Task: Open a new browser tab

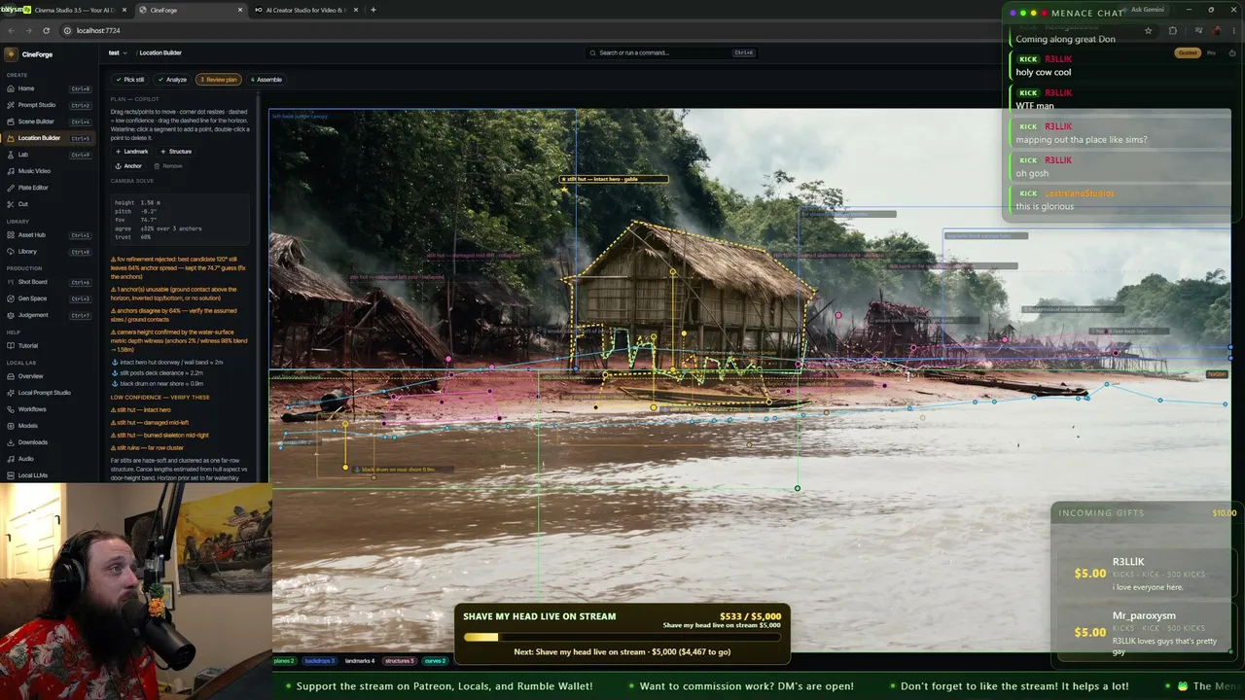Action: [373, 10]
